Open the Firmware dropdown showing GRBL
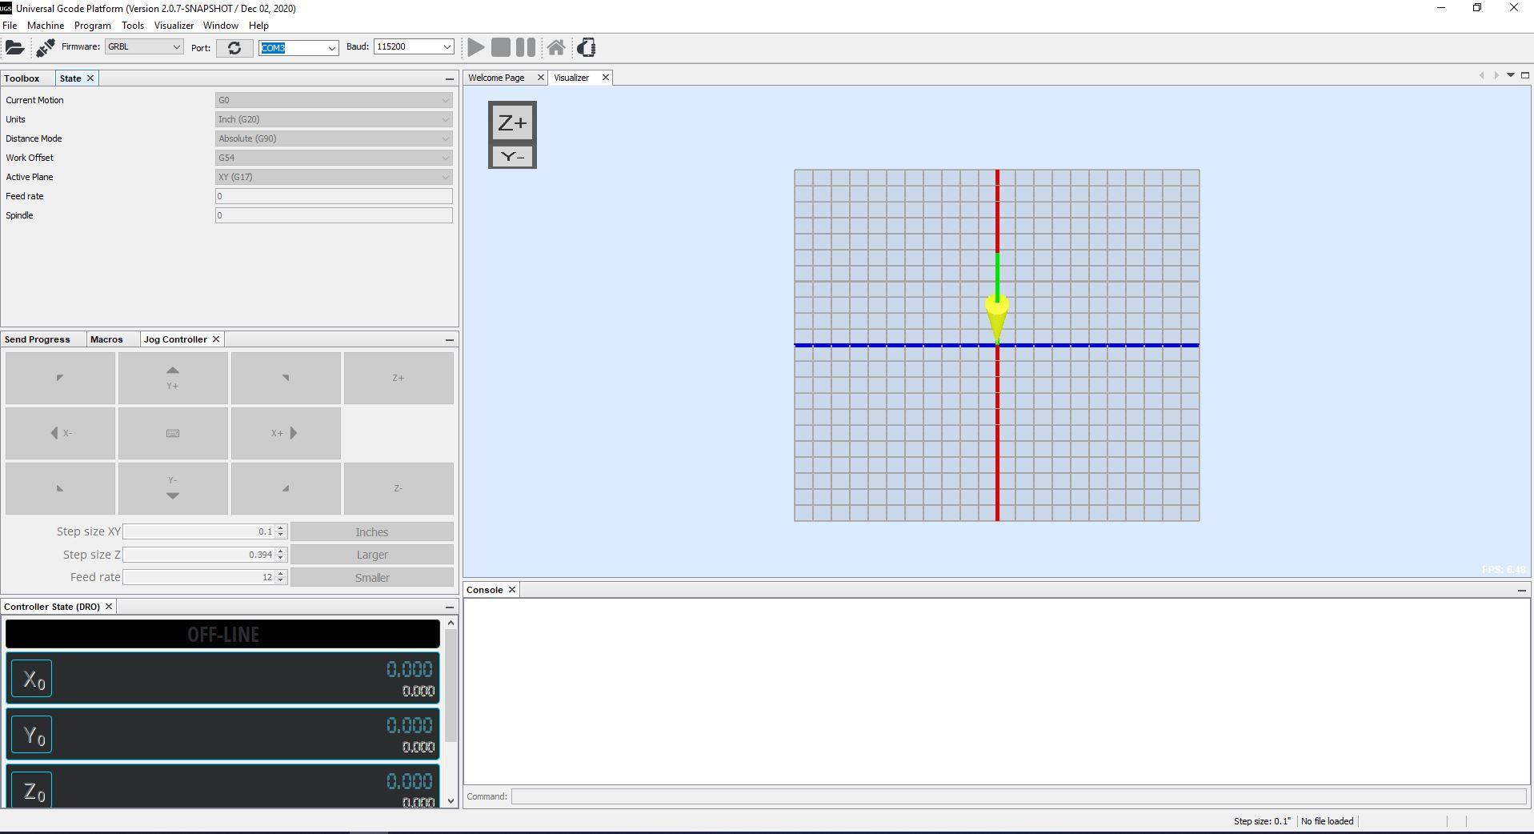The width and height of the screenshot is (1534, 834). (x=144, y=46)
